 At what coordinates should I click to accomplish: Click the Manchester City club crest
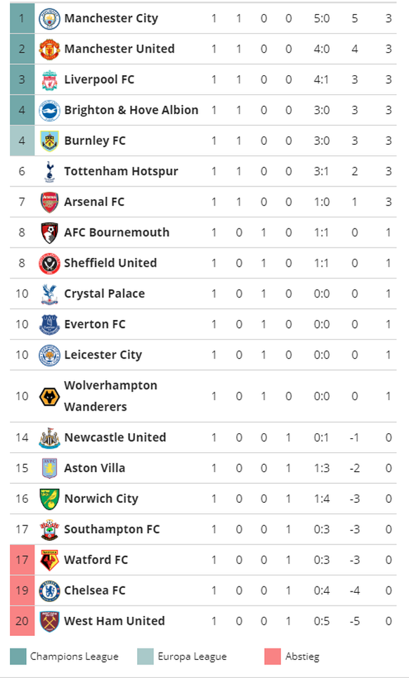coord(49,18)
